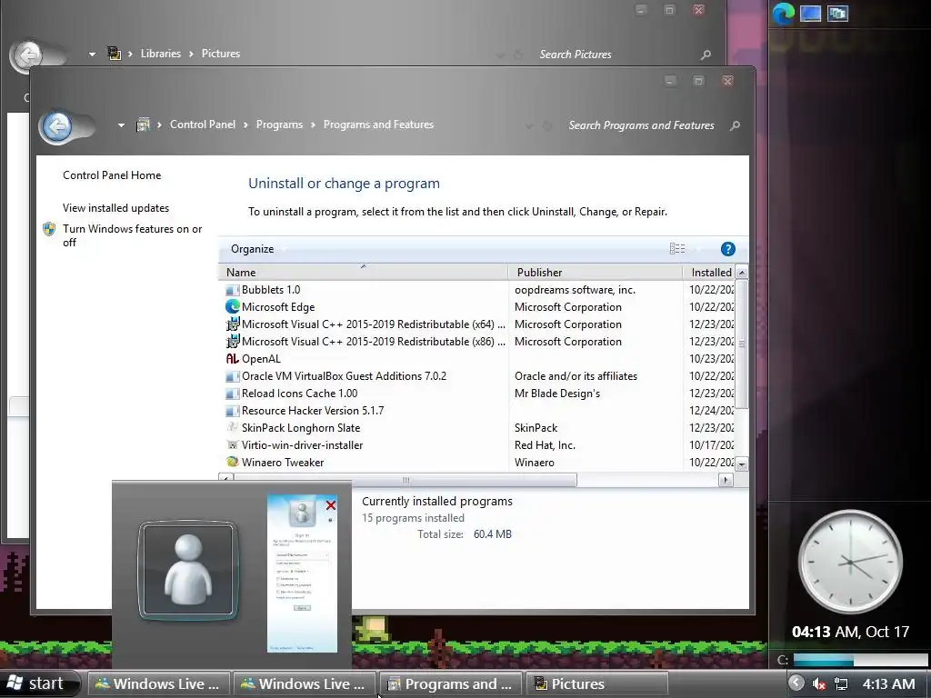Close Windows Live preview with red X
This screenshot has width=931, height=698.
331,505
